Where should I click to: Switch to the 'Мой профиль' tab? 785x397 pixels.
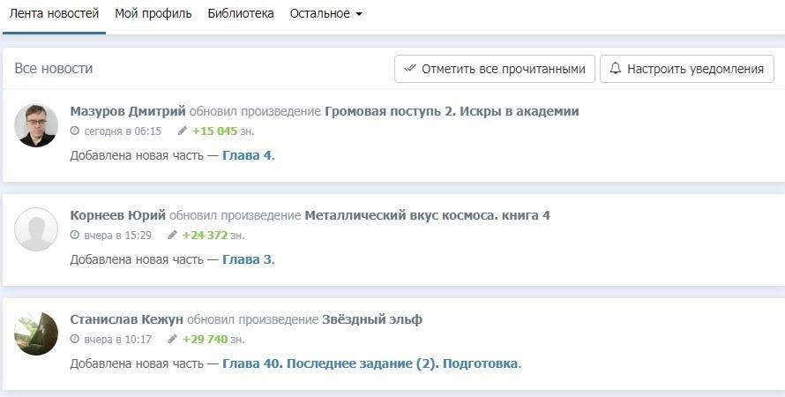tap(153, 14)
